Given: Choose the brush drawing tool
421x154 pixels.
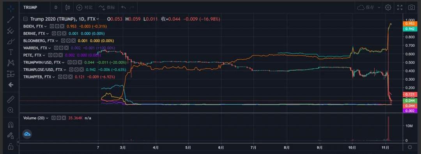Looking at the screenshot, I should coord(11,41).
